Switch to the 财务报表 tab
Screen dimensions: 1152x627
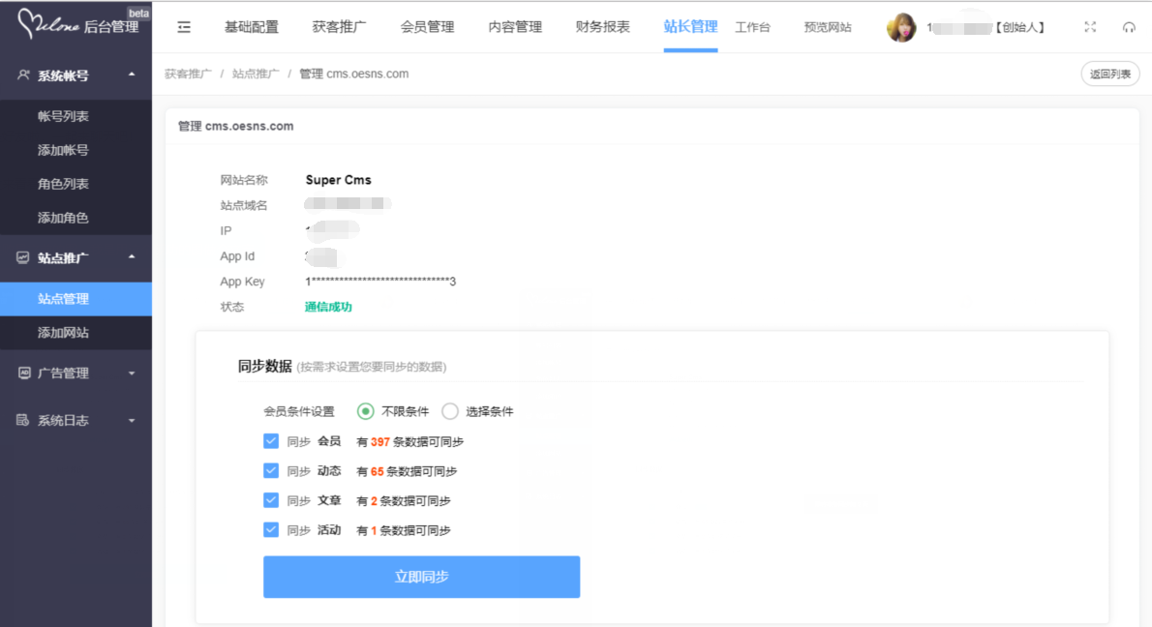[602, 27]
